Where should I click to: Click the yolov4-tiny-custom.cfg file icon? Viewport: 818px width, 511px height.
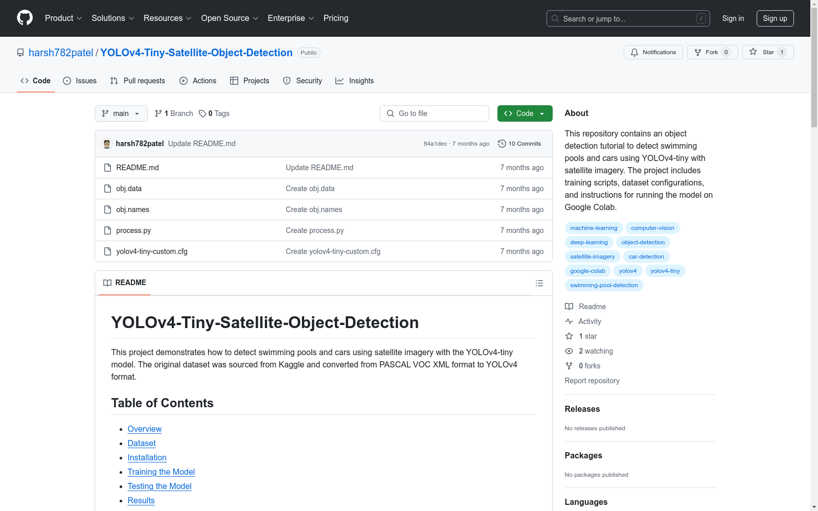(x=107, y=251)
